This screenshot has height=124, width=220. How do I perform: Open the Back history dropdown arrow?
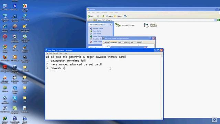click(x=95, y=16)
